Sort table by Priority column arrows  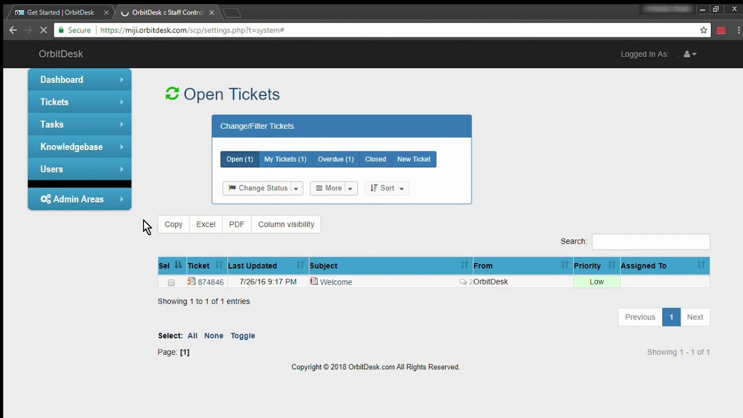[x=611, y=265]
